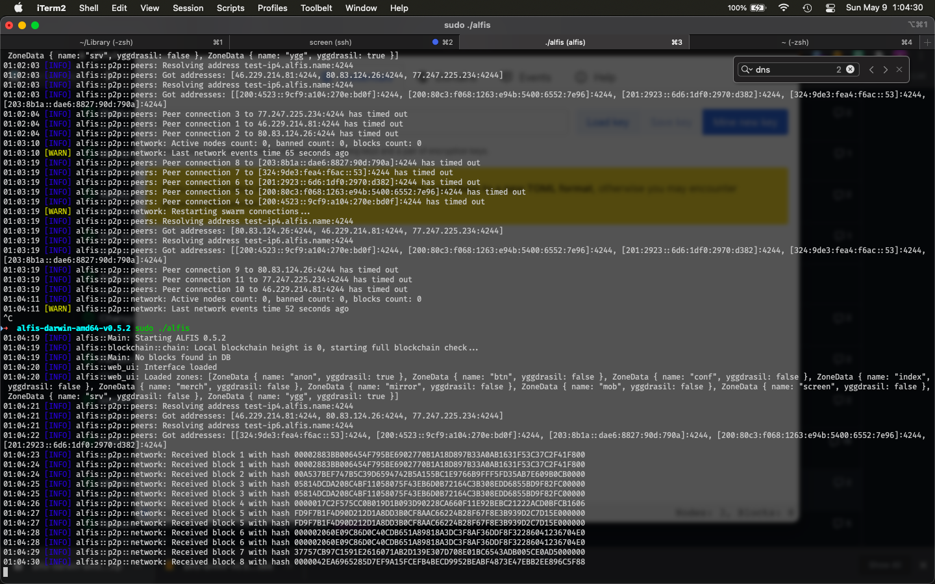Click the Interface loaded log line

110,367
